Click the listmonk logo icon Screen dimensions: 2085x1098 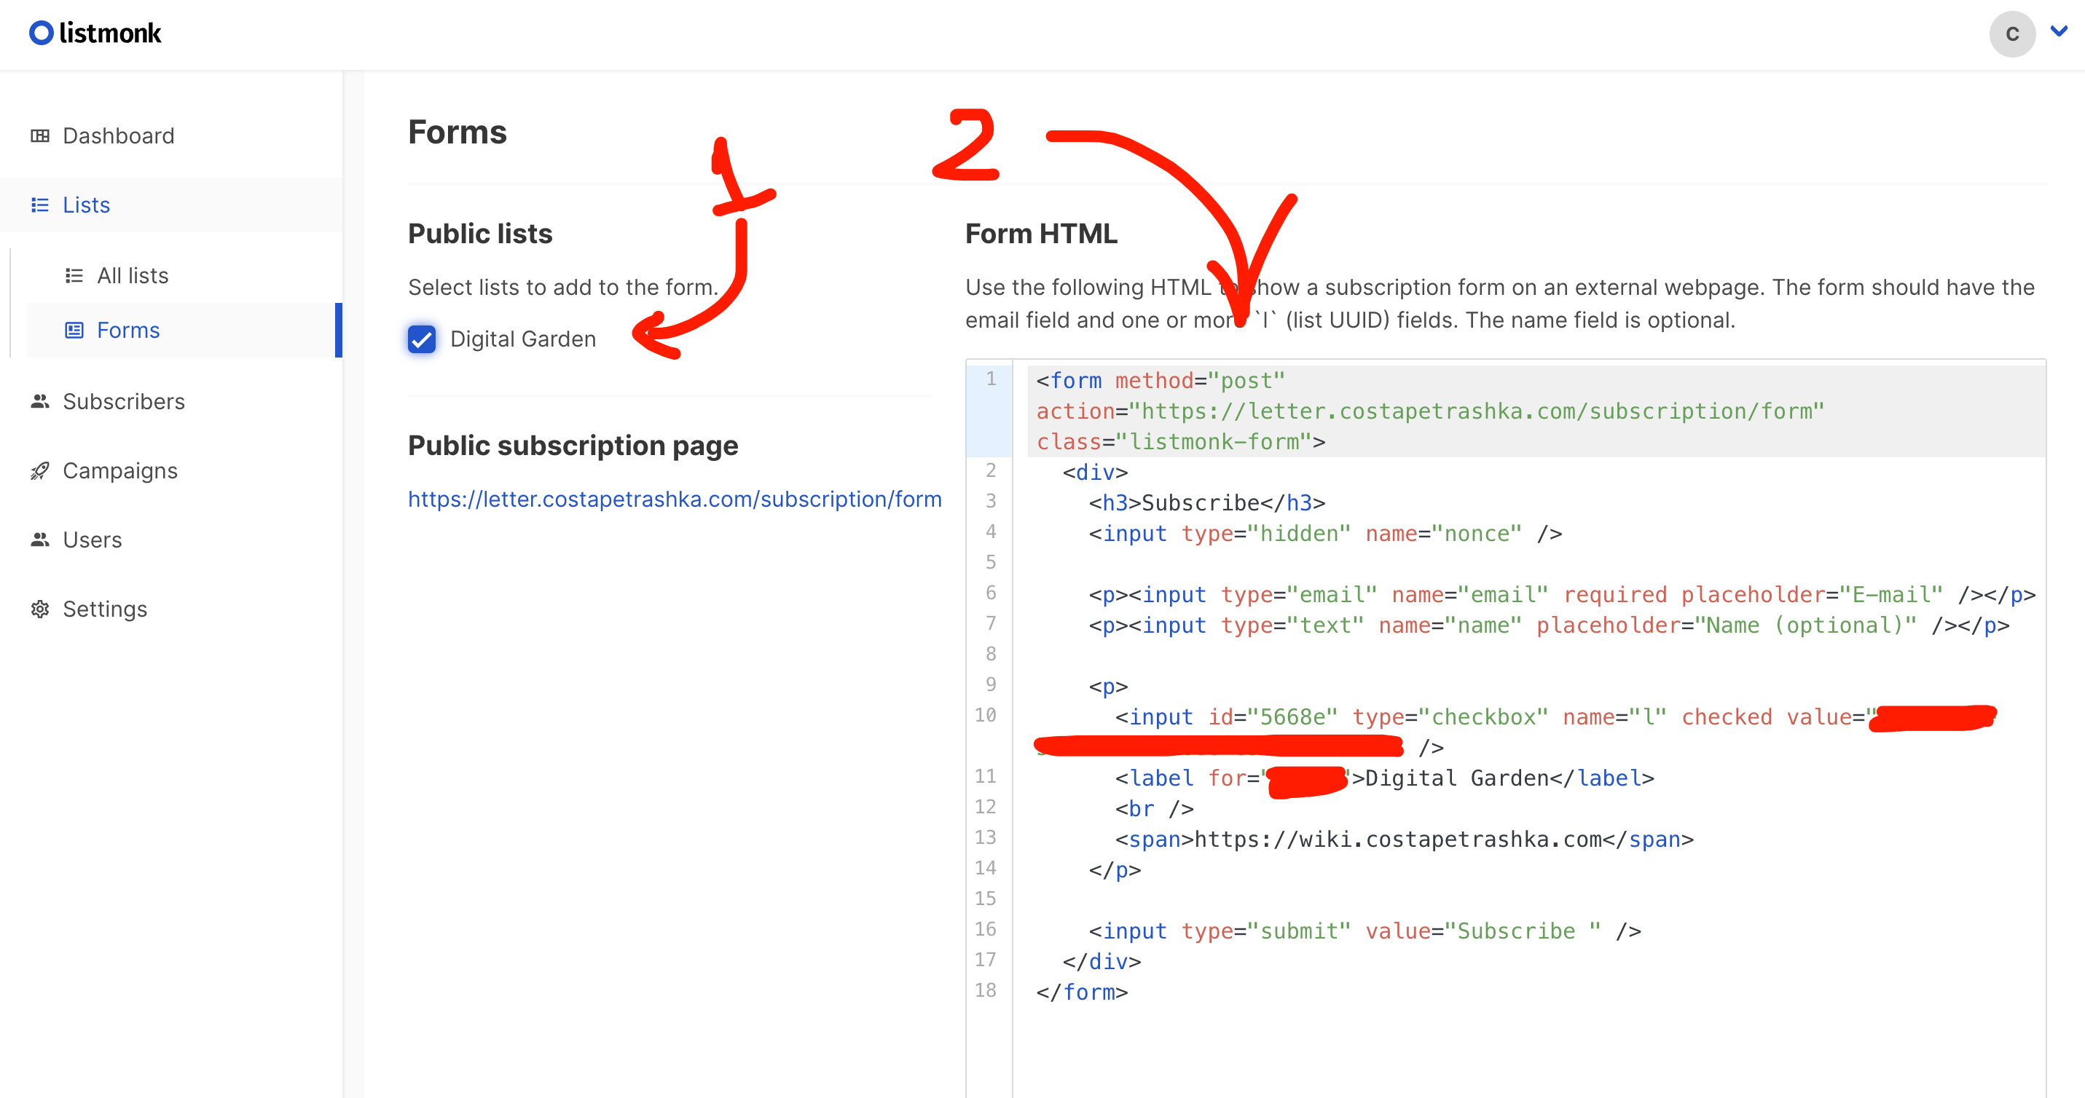coord(42,33)
